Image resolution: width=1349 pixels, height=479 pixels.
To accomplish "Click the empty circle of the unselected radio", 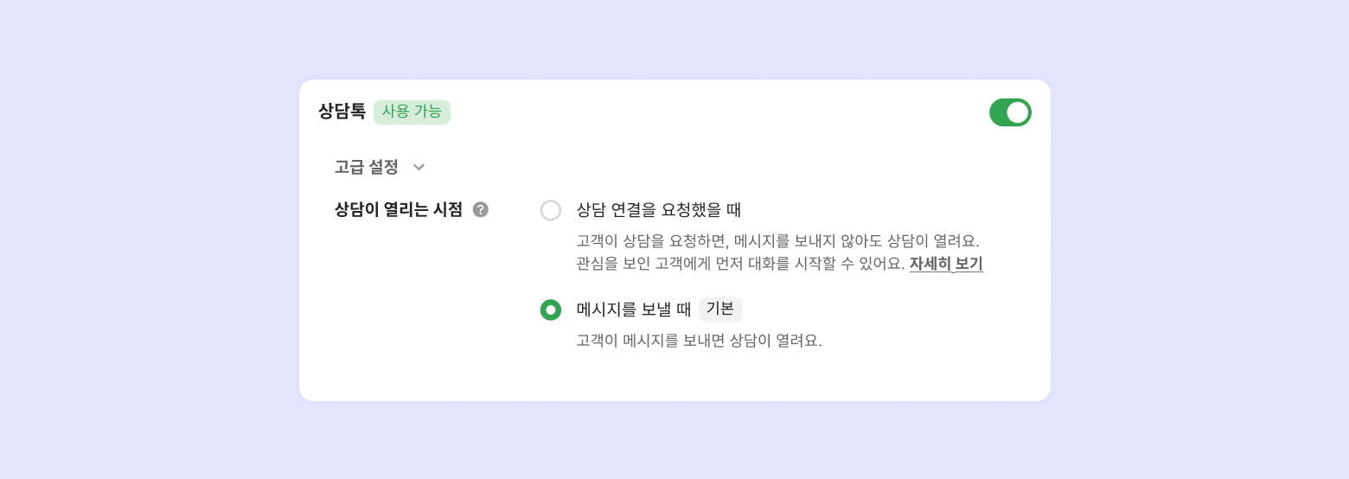I will [551, 210].
